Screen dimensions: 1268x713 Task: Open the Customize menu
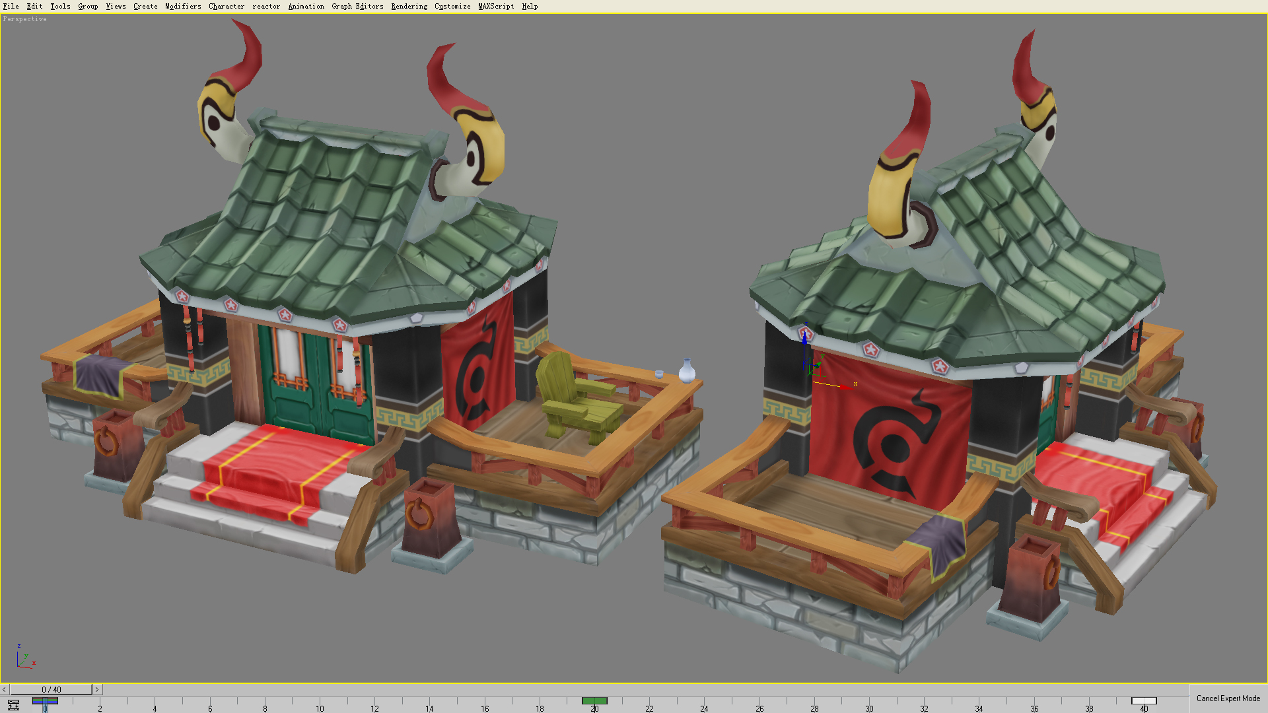(452, 7)
